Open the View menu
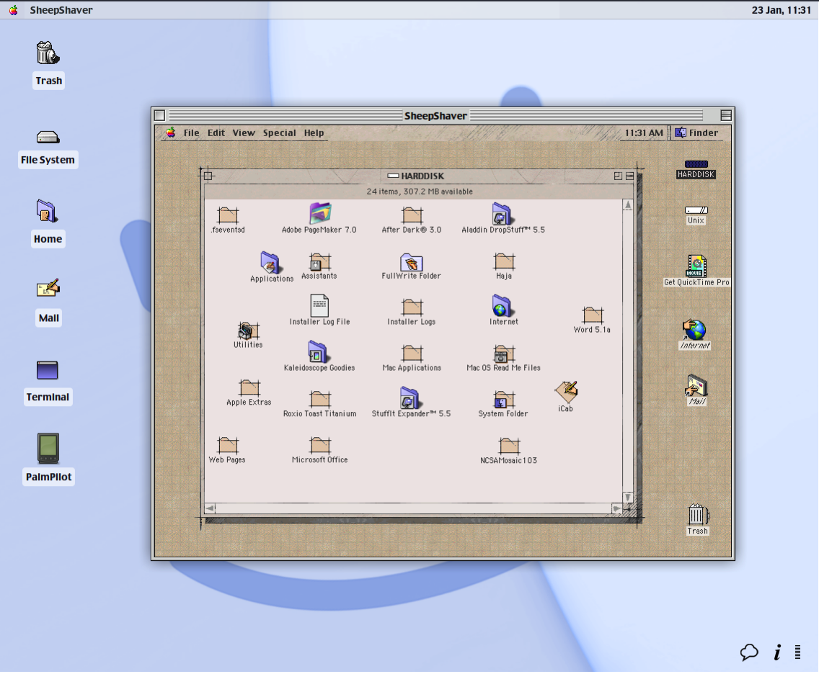 point(244,132)
